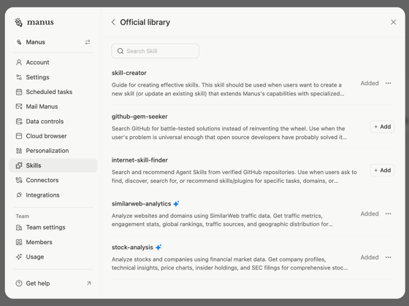
Task: Click the workspace switch arrows icon next to Manus
Action: [88, 42]
